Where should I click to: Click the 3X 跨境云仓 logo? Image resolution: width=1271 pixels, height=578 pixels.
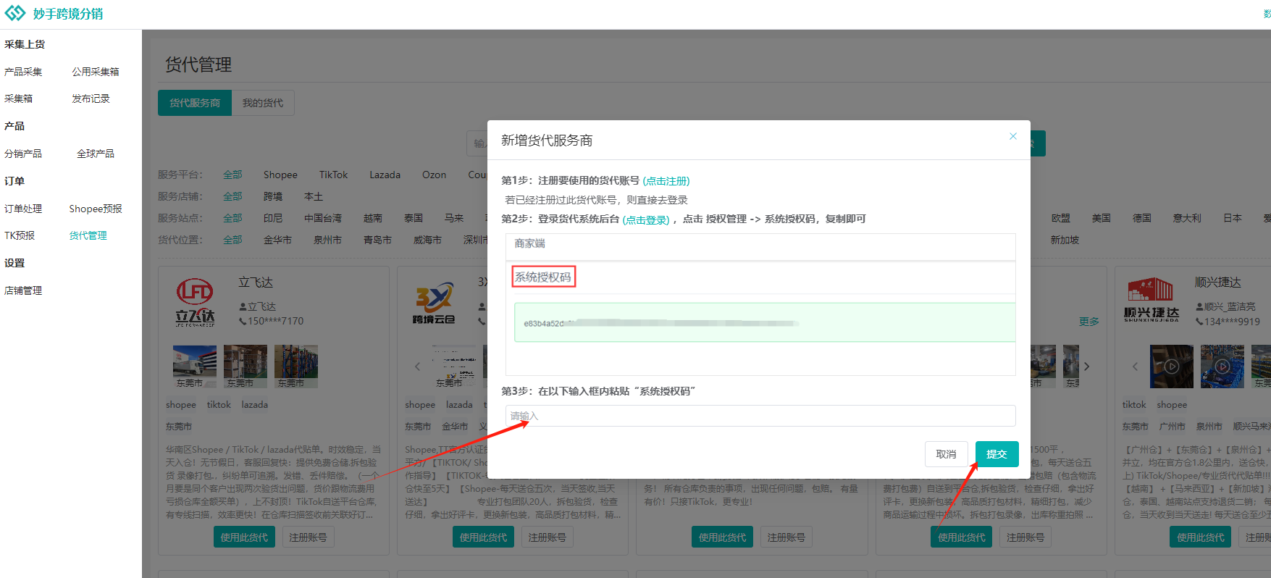point(434,303)
